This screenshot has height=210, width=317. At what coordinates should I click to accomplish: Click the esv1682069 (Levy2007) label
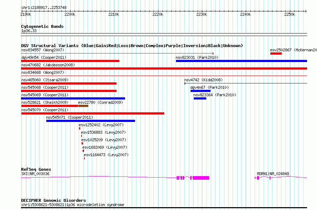[x=105, y=147]
